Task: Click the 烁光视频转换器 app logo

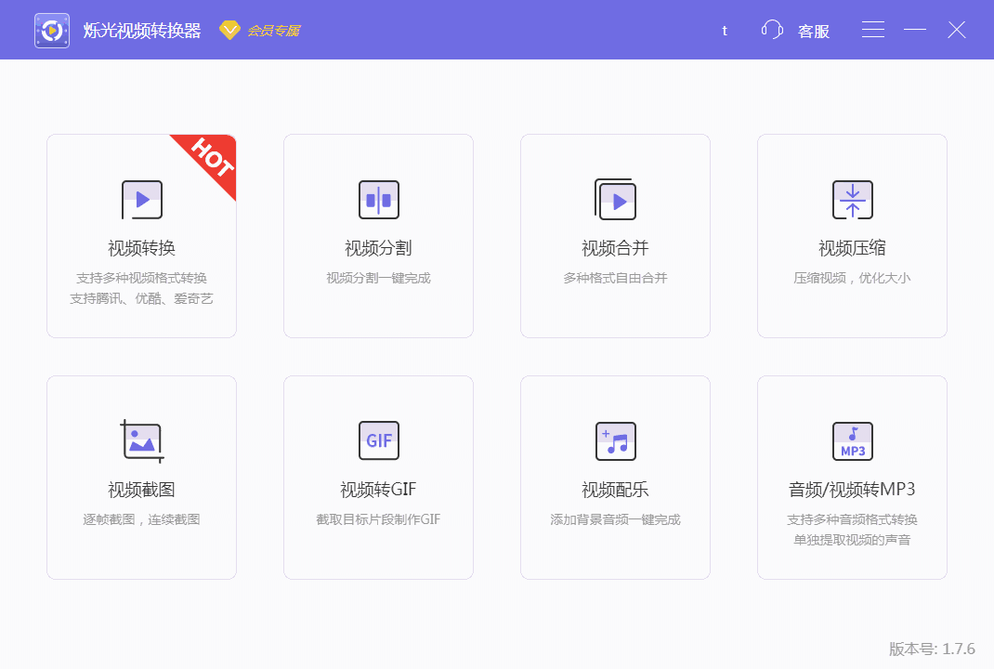Action: point(52,29)
